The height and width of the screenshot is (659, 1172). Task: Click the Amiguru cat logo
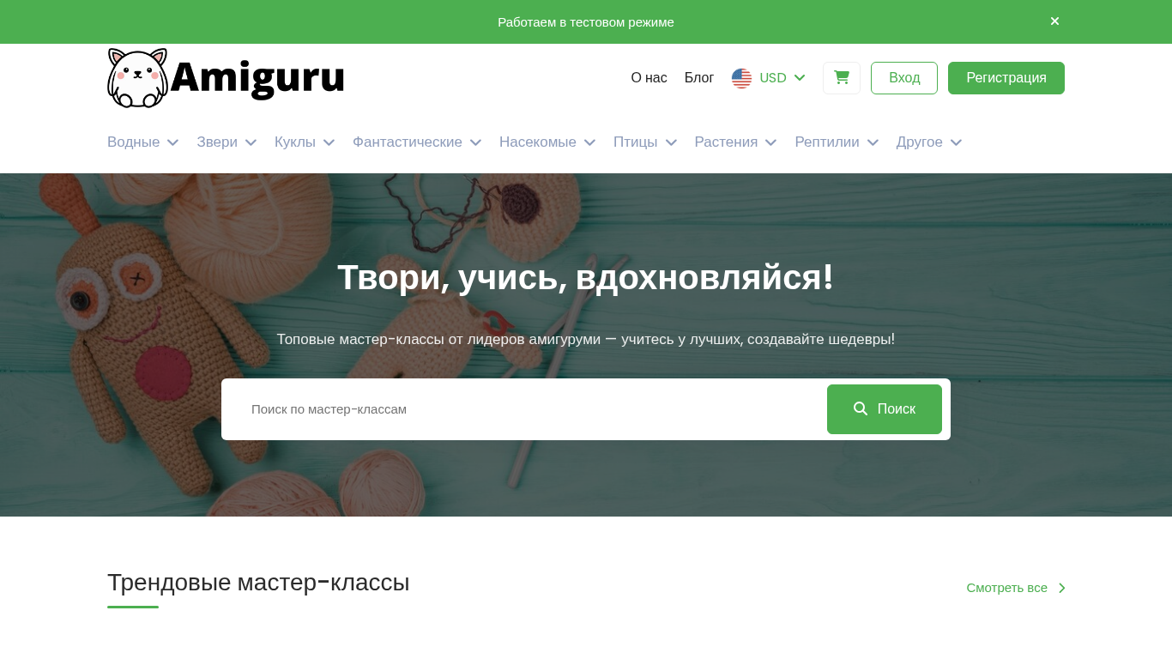[x=137, y=78]
